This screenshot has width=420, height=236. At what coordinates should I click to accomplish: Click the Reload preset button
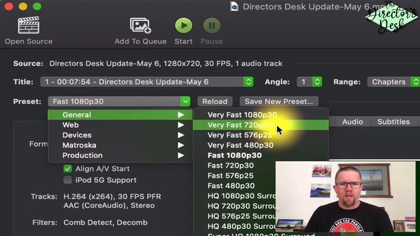pyautogui.click(x=215, y=102)
